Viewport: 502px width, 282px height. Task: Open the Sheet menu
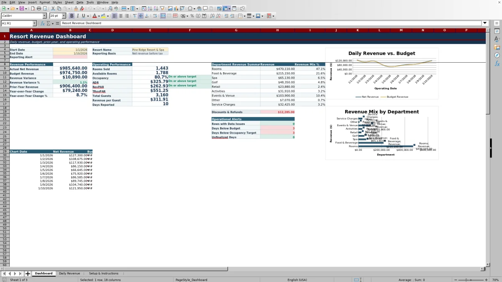(x=69, y=2)
